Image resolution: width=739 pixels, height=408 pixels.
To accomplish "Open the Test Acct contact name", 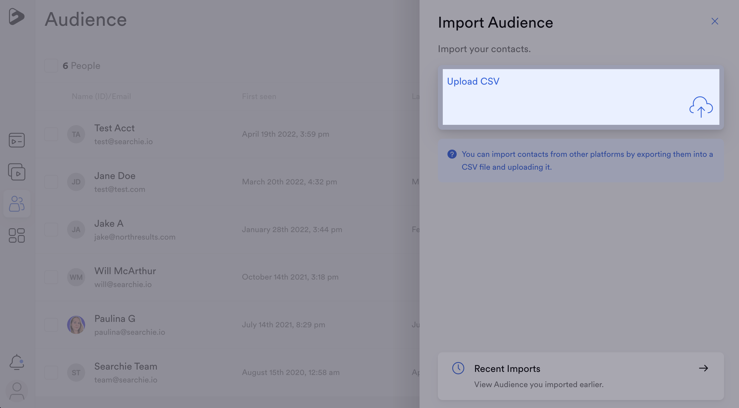I will point(115,128).
